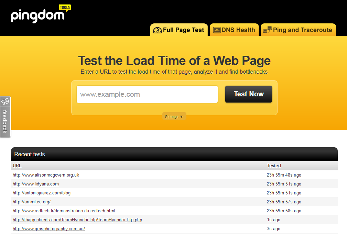The width and height of the screenshot is (347, 234).
Task: Open the fbapp.nbreds.com TeamHyundai link
Action: tap(77, 220)
